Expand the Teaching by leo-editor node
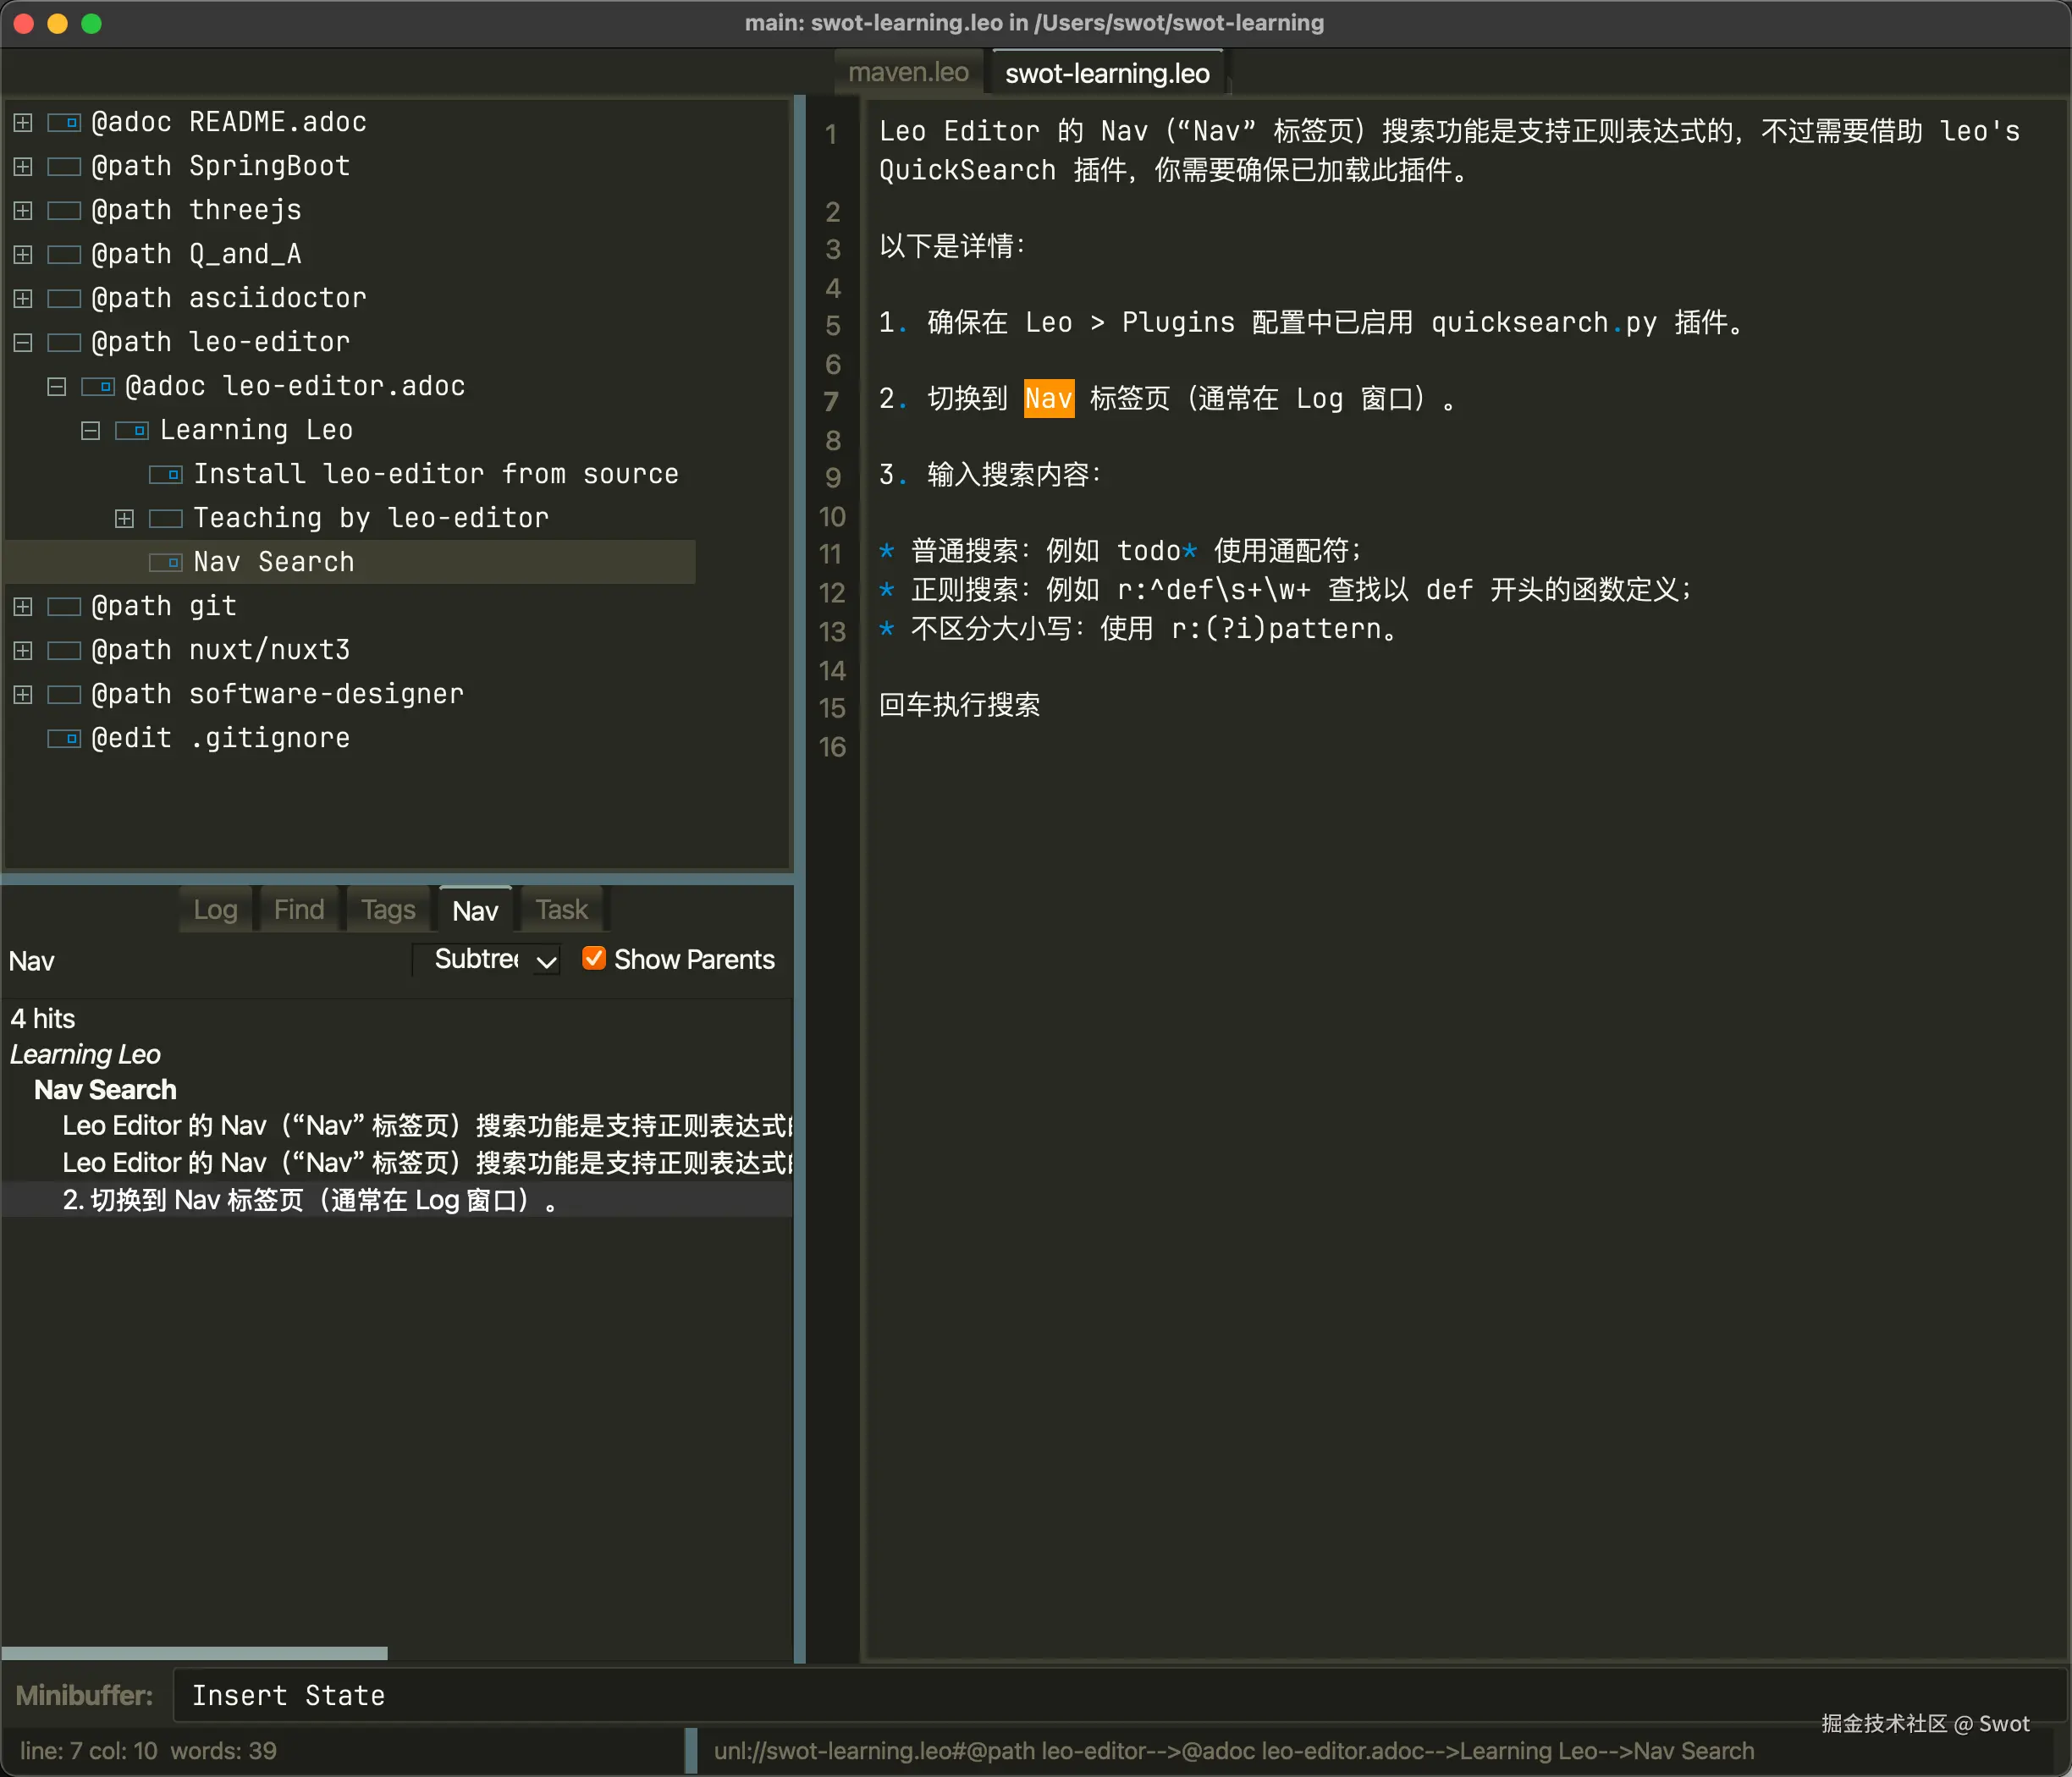This screenshot has width=2072, height=1777. tap(124, 519)
